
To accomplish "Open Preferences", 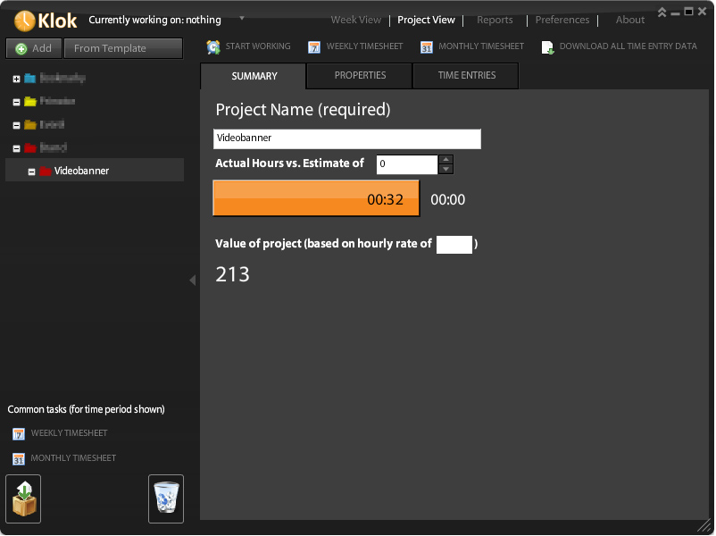I will tap(562, 21).
